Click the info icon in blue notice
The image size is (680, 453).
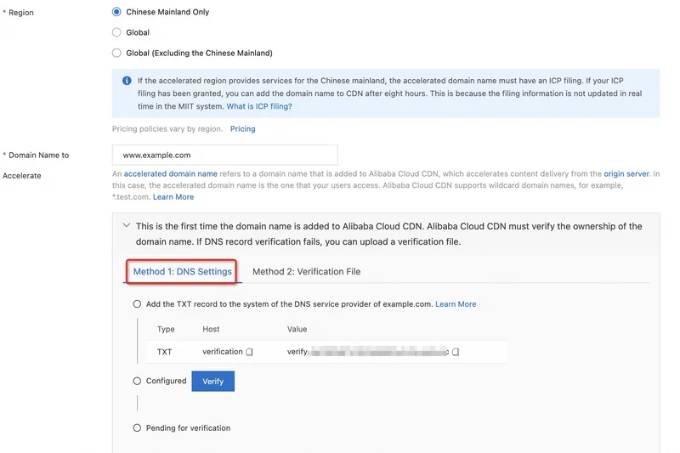pyautogui.click(x=127, y=81)
